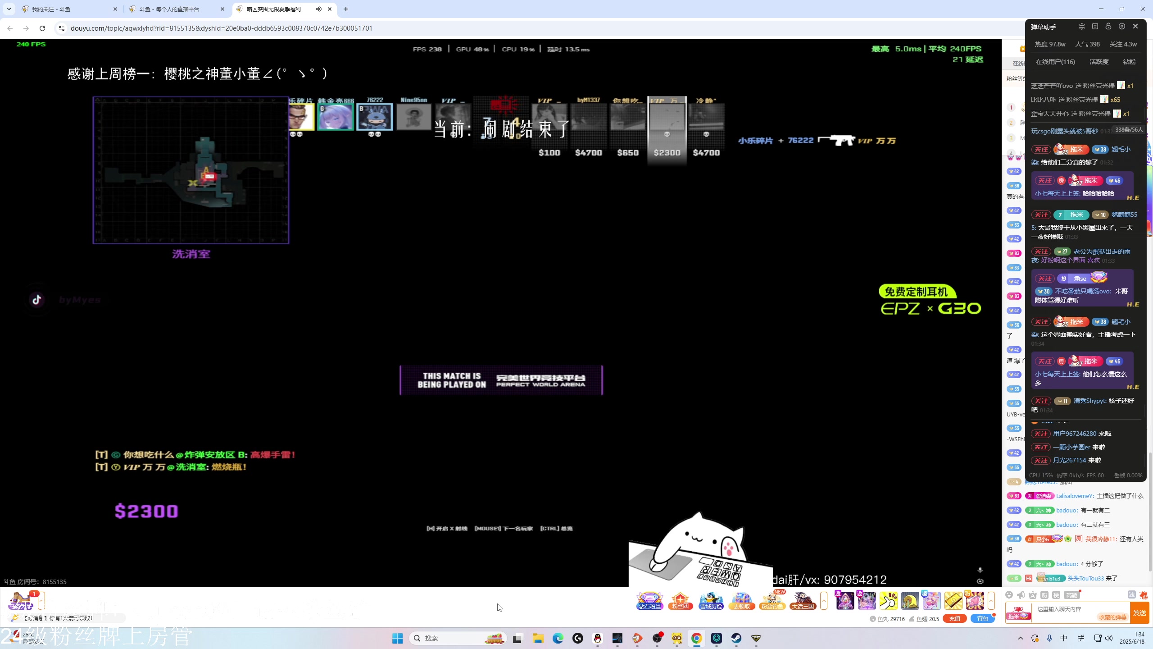The height and width of the screenshot is (649, 1153).
Task: Click the chat list scrollbar
Action: tap(1150, 512)
